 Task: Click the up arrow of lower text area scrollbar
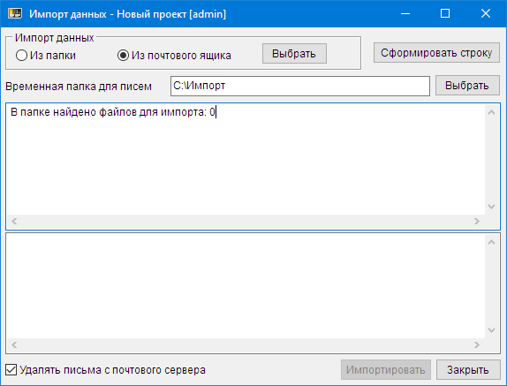[x=491, y=242]
